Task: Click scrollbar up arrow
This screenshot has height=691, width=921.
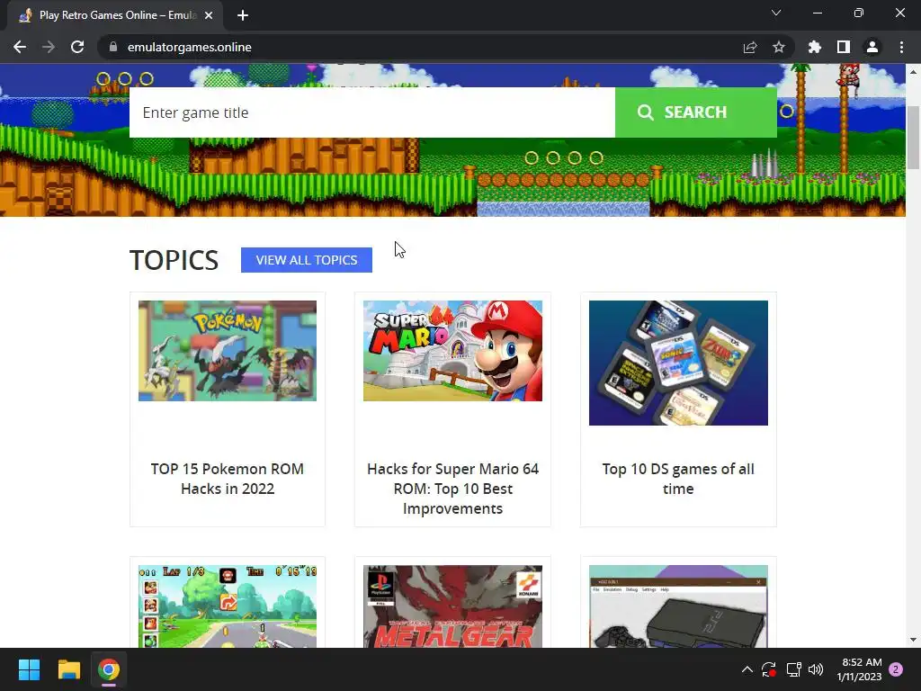Action: pos(913,72)
